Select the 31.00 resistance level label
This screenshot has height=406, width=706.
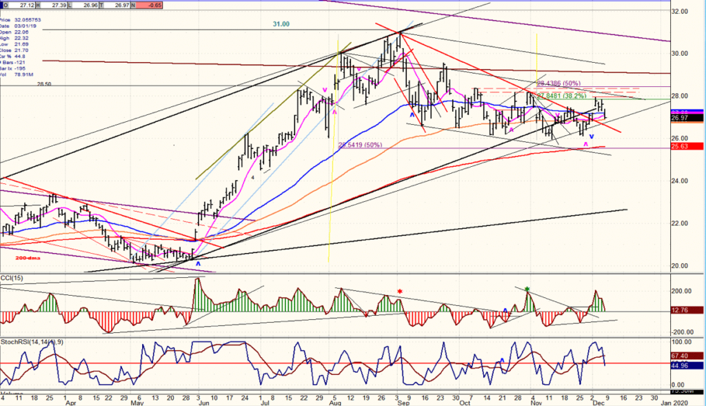[281, 24]
